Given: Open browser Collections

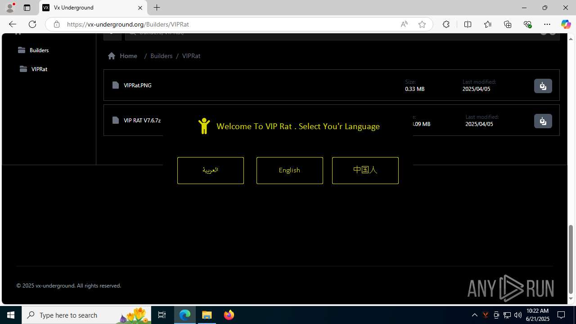Looking at the screenshot, I should coord(508,24).
